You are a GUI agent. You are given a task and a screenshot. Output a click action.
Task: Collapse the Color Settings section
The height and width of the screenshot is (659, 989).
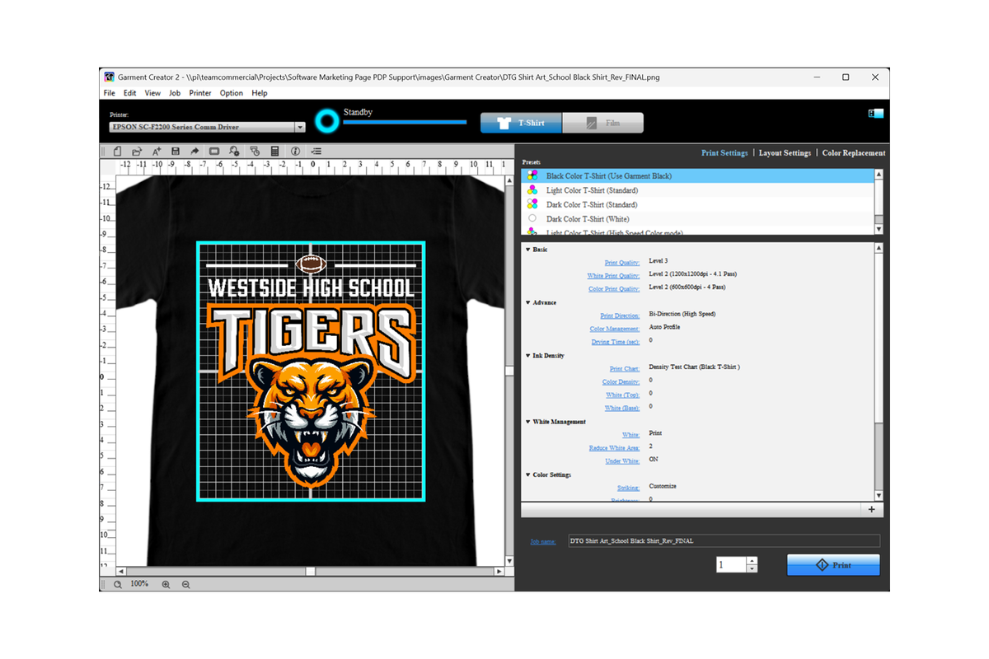coord(528,474)
